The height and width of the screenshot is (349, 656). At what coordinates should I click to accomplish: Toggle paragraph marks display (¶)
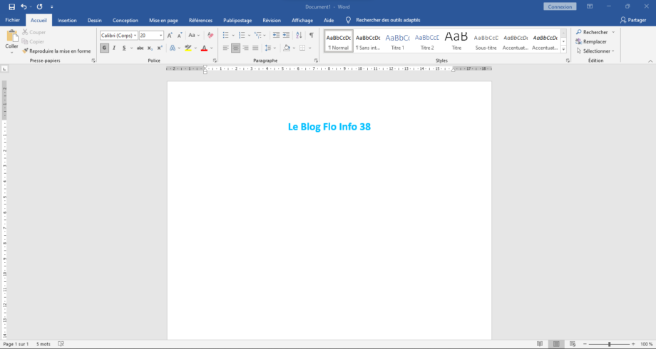(x=312, y=36)
